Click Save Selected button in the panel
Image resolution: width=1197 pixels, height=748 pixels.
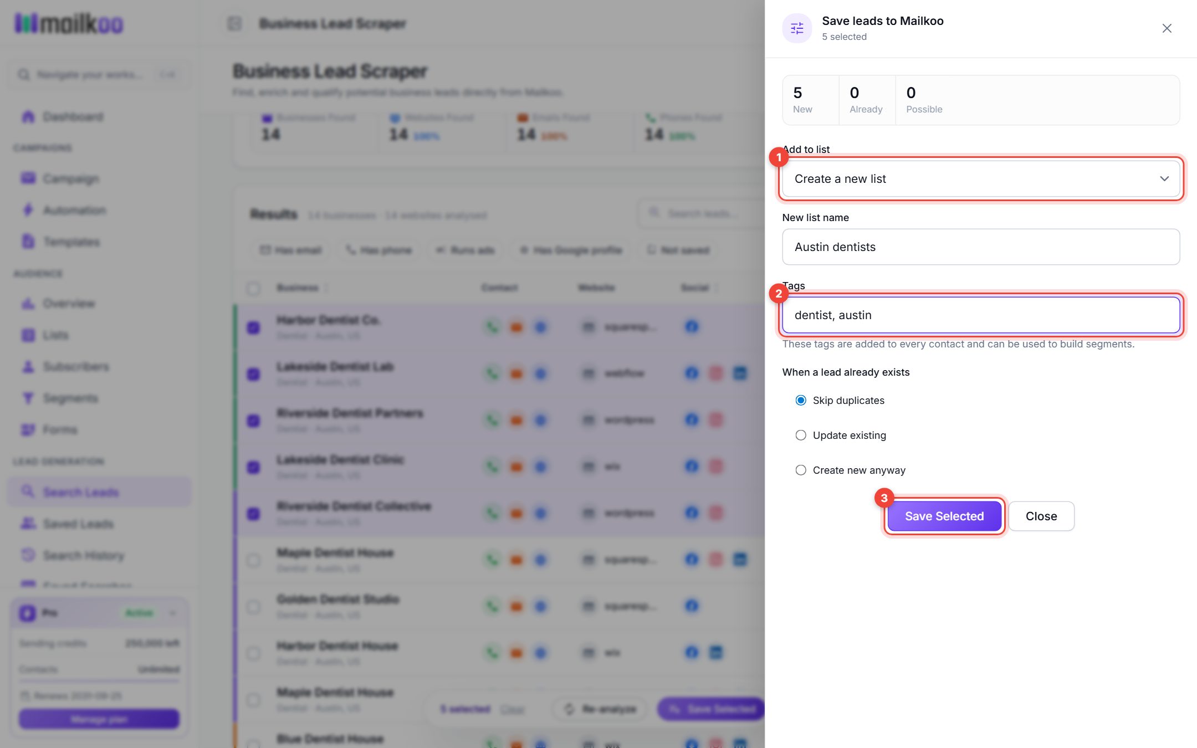coord(944,516)
